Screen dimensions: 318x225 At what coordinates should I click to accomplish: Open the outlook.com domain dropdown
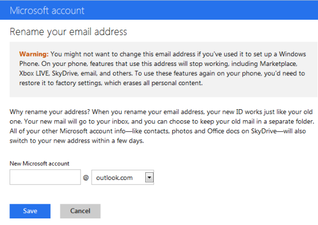click(x=122, y=177)
